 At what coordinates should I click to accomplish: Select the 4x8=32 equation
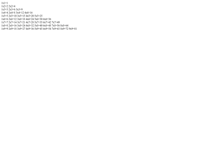(x=30, y=25)
